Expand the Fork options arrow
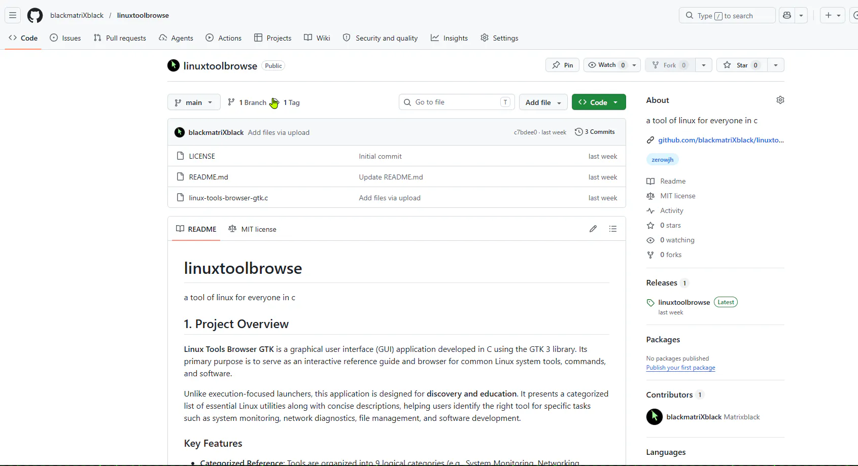Viewport: 858px width, 466px height. click(x=704, y=65)
